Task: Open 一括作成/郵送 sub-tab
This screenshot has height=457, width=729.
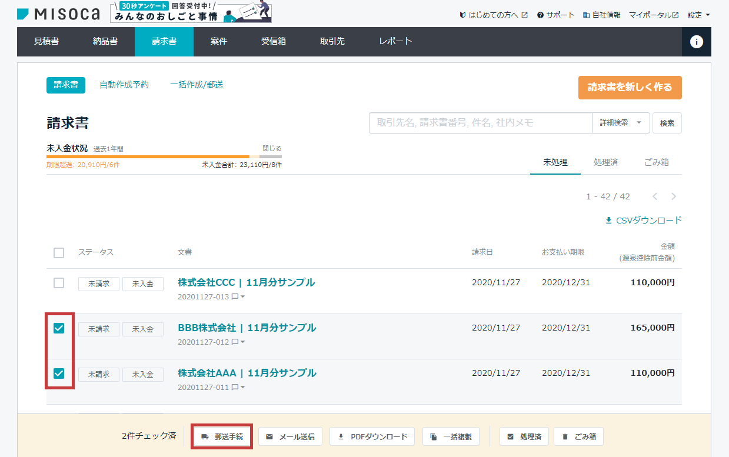Action: (x=197, y=85)
